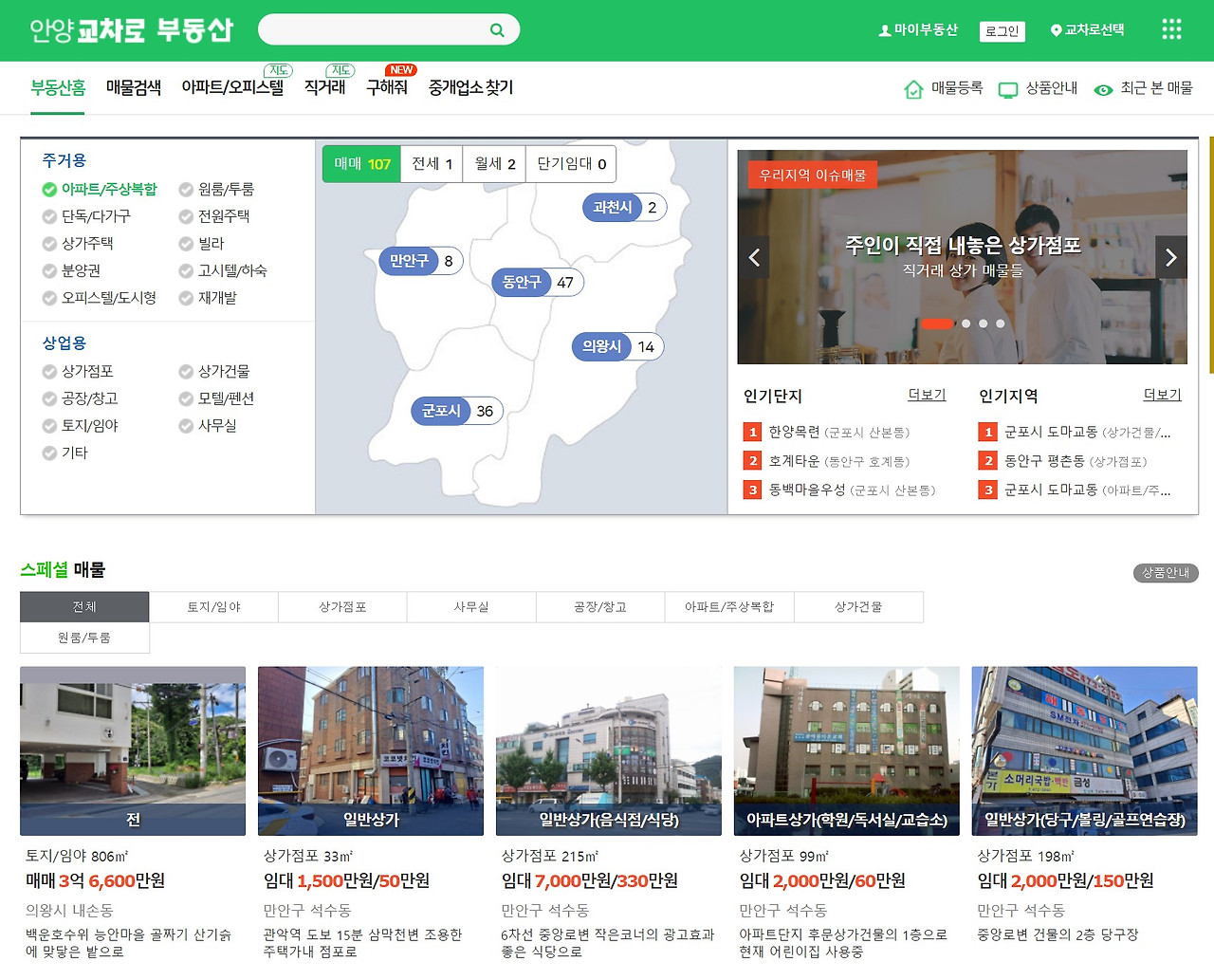Screen dimensions: 1214x980
Task: Click the 마이부동산 person icon
Action: coord(885,30)
